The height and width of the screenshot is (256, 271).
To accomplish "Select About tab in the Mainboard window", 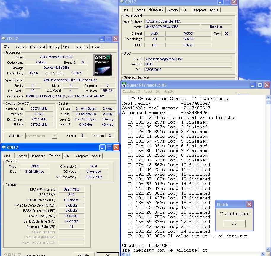I will [x=214, y=10].
